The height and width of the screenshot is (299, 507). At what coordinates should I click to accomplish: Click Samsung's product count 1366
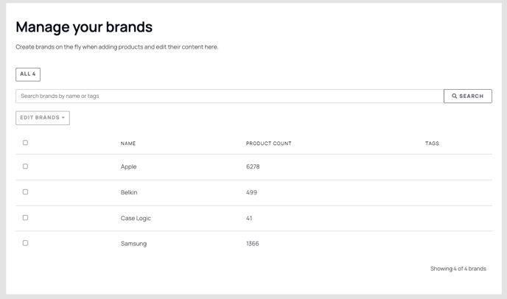(x=253, y=244)
